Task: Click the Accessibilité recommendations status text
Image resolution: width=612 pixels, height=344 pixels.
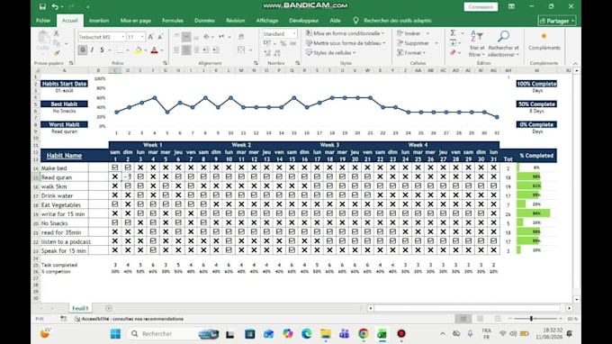Action: click(x=129, y=319)
